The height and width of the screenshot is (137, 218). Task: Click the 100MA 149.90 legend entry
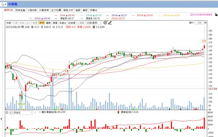(x=171, y=15)
